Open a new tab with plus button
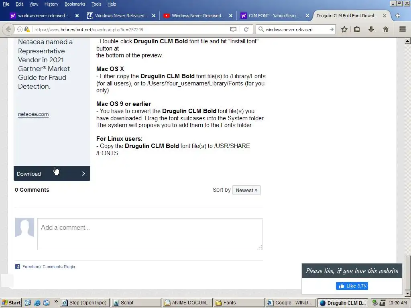This screenshot has height=308, width=411. point(398,16)
